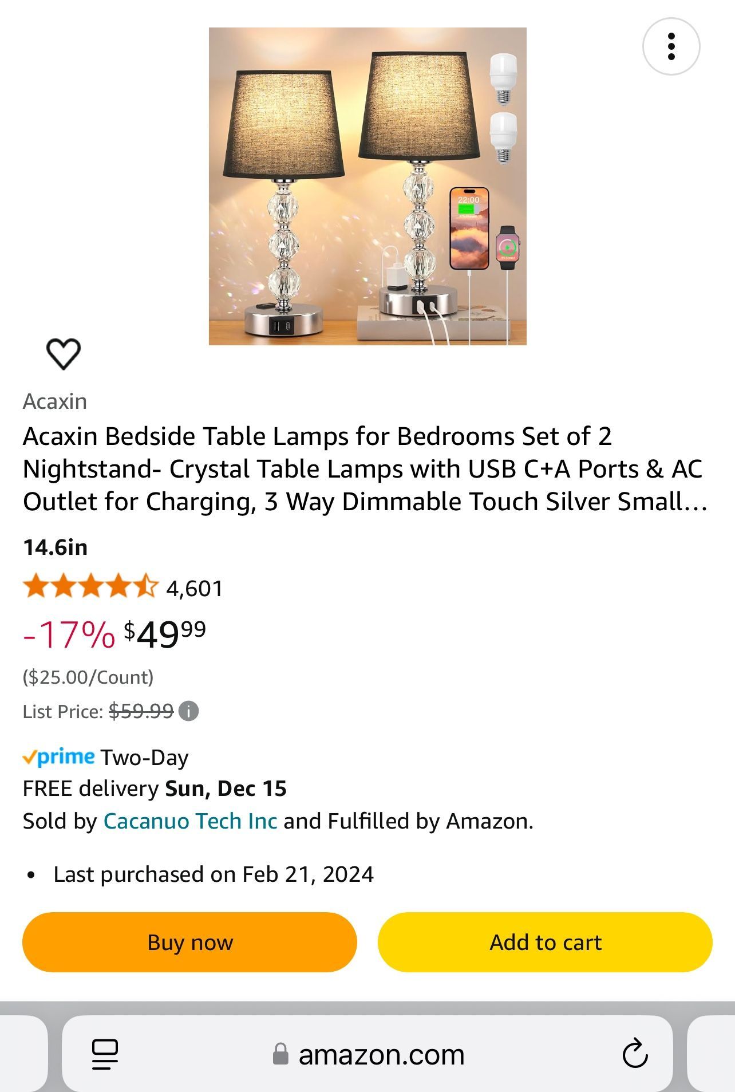The image size is (735, 1092).
Task: Tap the $49.99 price
Action: click(x=165, y=634)
